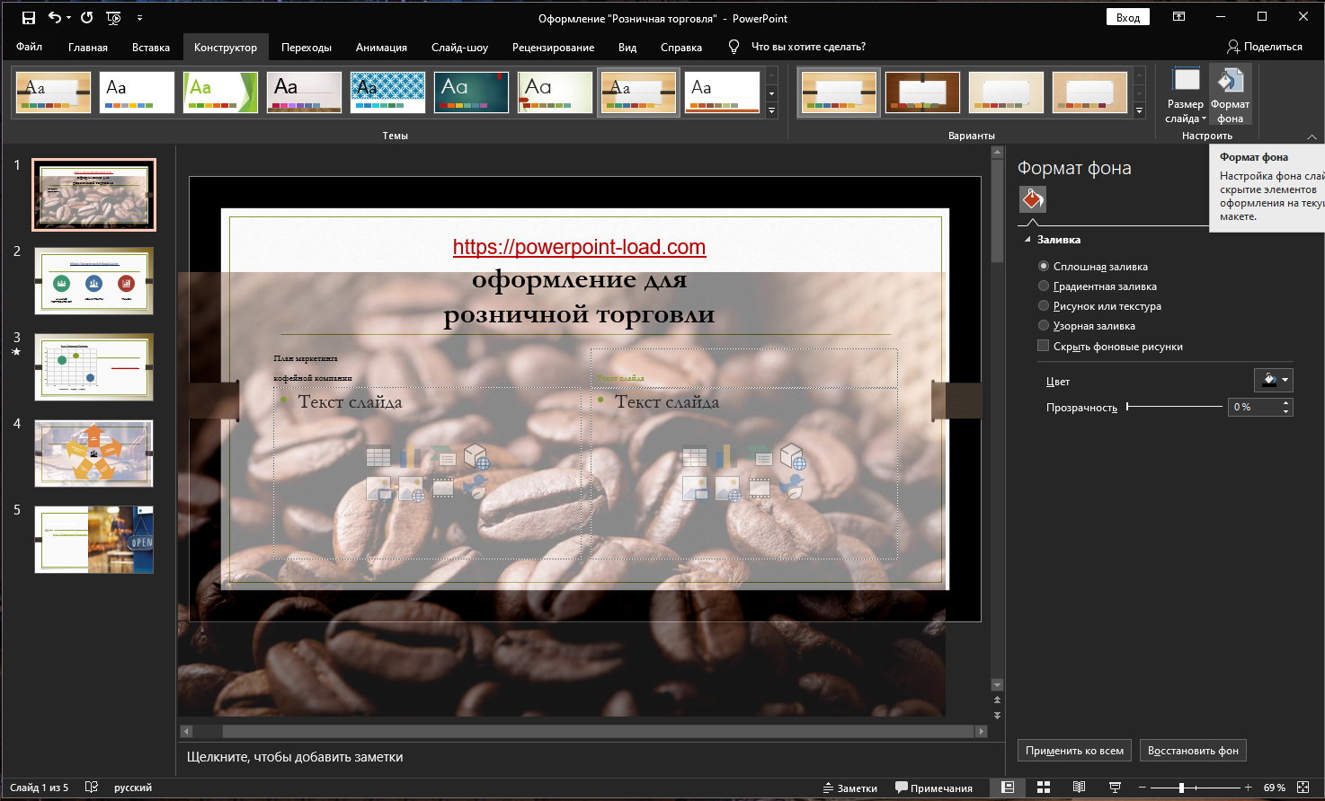Fit slide to current window icon
1325x801 pixels.
pos(1303,788)
